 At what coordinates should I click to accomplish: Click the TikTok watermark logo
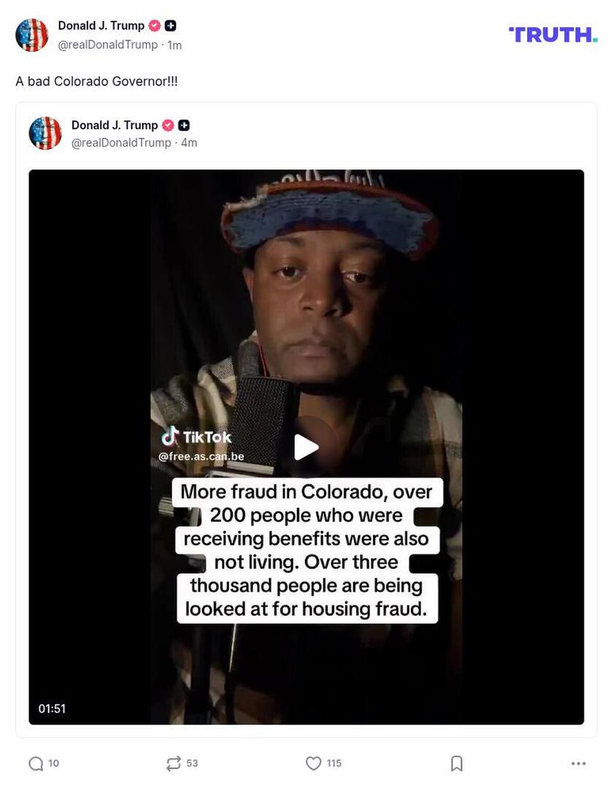(196, 437)
